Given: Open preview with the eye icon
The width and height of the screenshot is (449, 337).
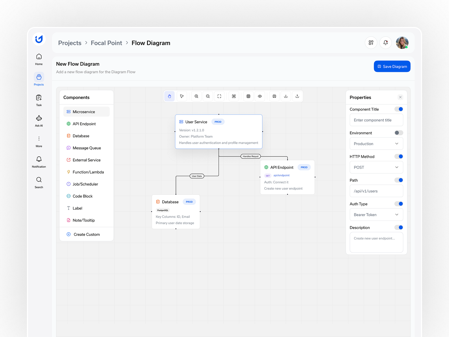Looking at the screenshot, I should [260, 96].
